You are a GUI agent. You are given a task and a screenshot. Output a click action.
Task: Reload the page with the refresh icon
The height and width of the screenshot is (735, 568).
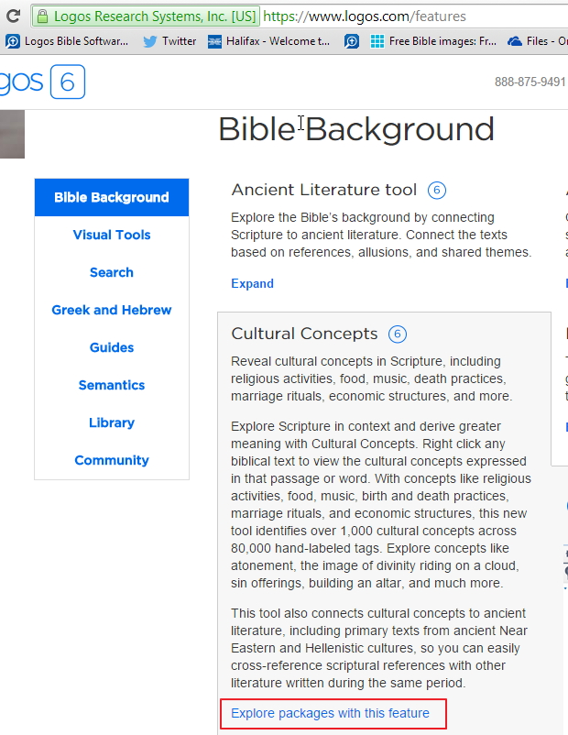(x=13, y=16)
